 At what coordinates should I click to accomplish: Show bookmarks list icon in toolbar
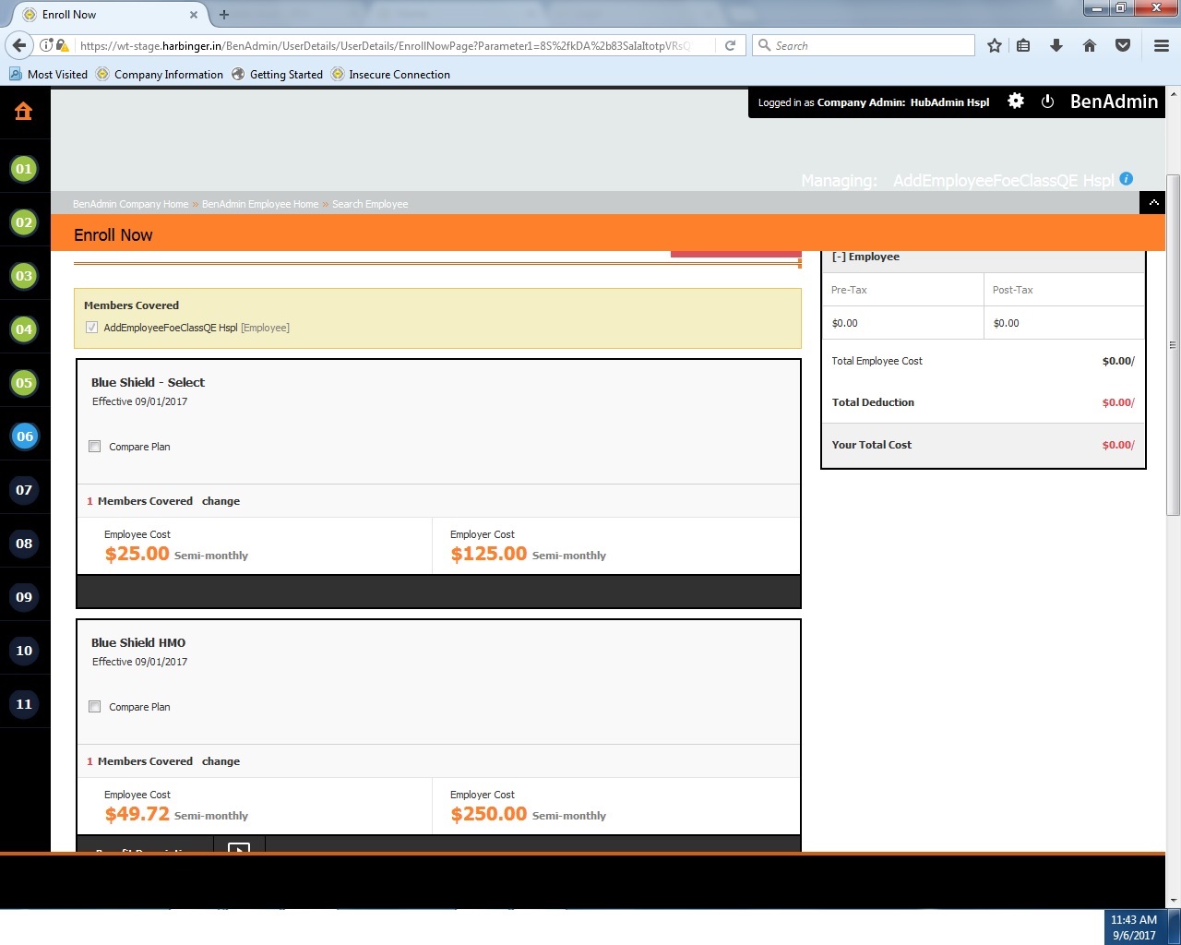coord(1023,45)
